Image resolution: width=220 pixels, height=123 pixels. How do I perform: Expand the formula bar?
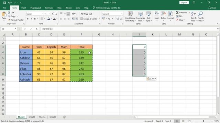point(218,29)
